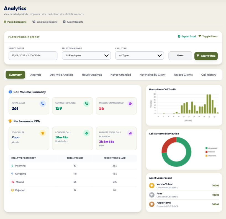
Task: Click Upeksha Bcs under Longest Call
Action: pyautogui.click(x=61, y=141)
